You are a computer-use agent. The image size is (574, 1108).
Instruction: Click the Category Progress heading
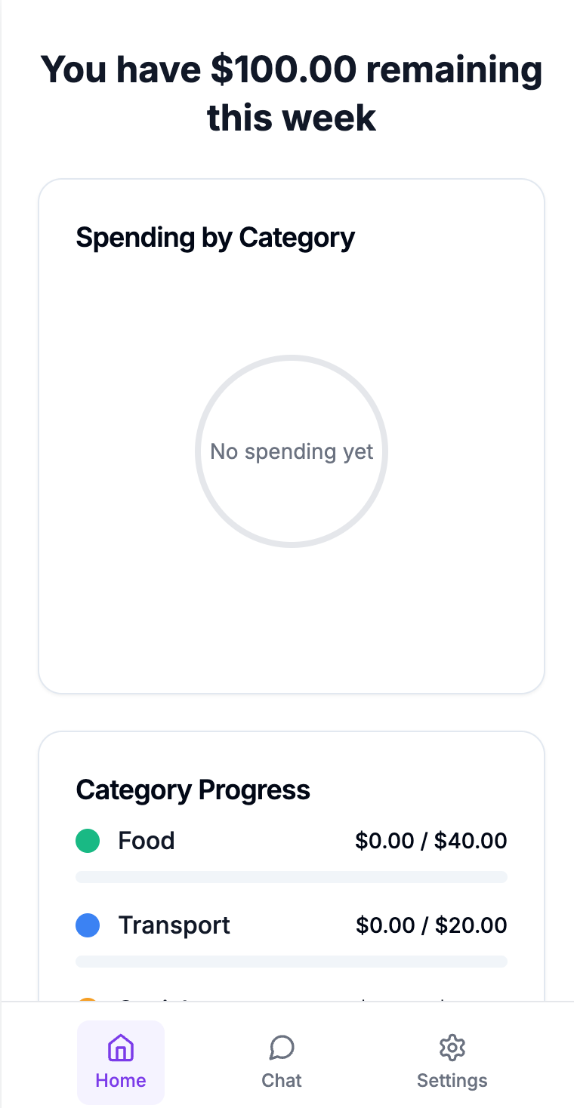[193, 790]
